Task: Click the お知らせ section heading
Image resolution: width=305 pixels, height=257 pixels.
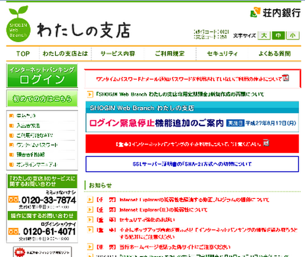Action: pyautogui.click(x=100, y=185)
